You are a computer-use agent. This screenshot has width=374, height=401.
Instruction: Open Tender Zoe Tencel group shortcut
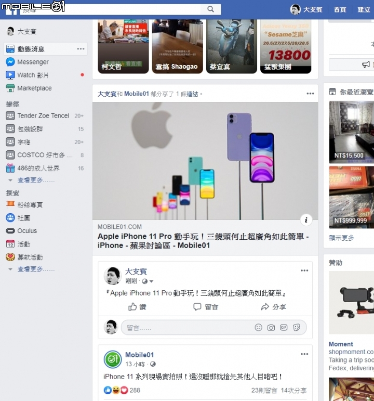(x=43, y=116)
